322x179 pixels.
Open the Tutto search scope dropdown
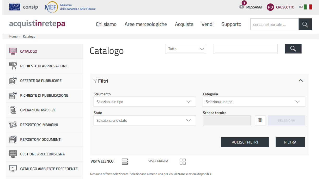pyautogui.click(x=185, y=49)
